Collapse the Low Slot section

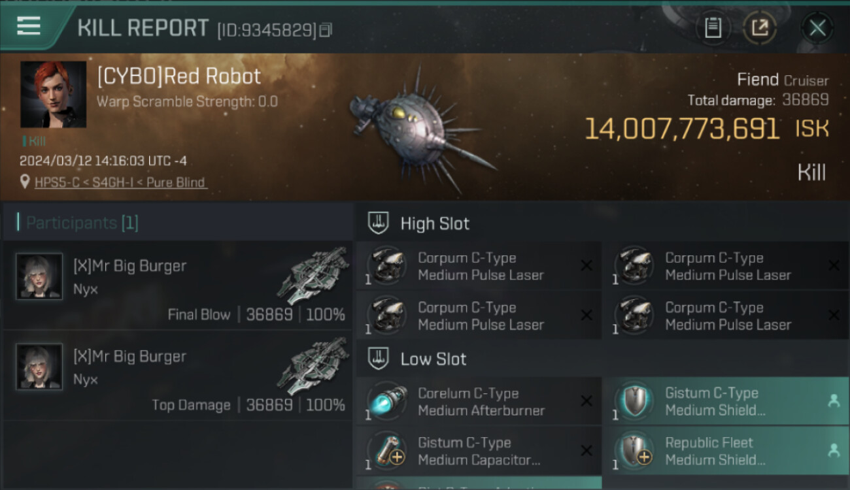(433, 359)
